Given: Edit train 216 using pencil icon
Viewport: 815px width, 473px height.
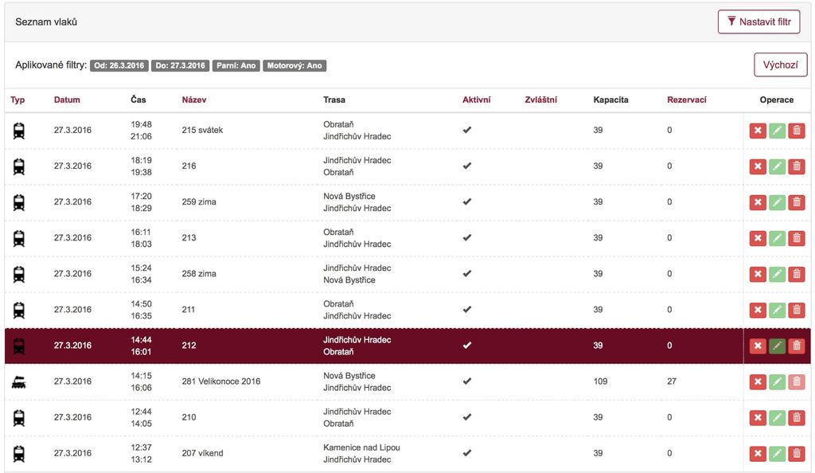Looking at the screenshot, I should (777, 166).
